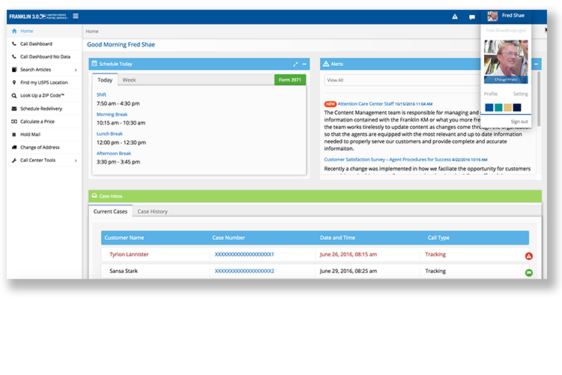Click the wrench icon for Call Center Tools
The width and height of the screenshot is (562, 375).
point(14,160)
